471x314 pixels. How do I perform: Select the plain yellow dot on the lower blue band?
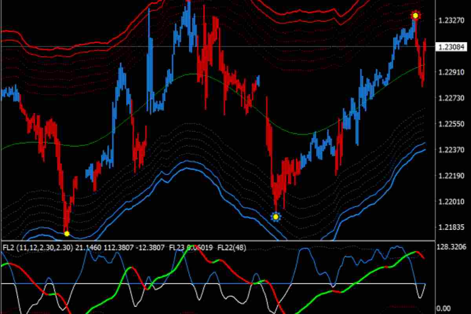click(67, 234)
